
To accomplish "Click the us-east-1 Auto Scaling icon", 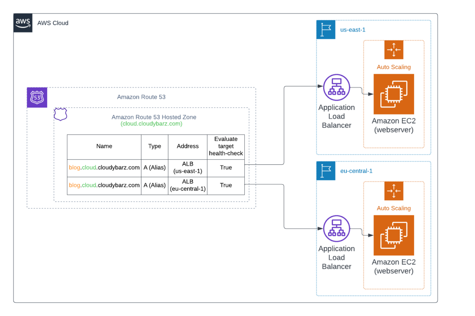I will coord(393,49).
